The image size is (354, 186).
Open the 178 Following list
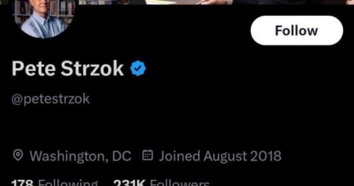click(55, 183)
